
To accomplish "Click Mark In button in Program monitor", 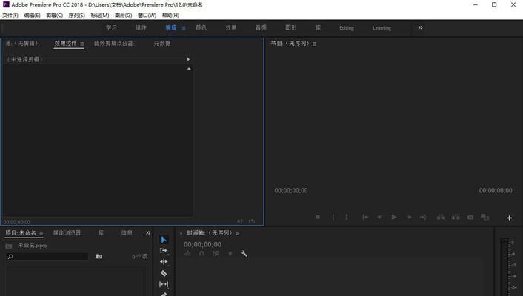I will point(333,217).
